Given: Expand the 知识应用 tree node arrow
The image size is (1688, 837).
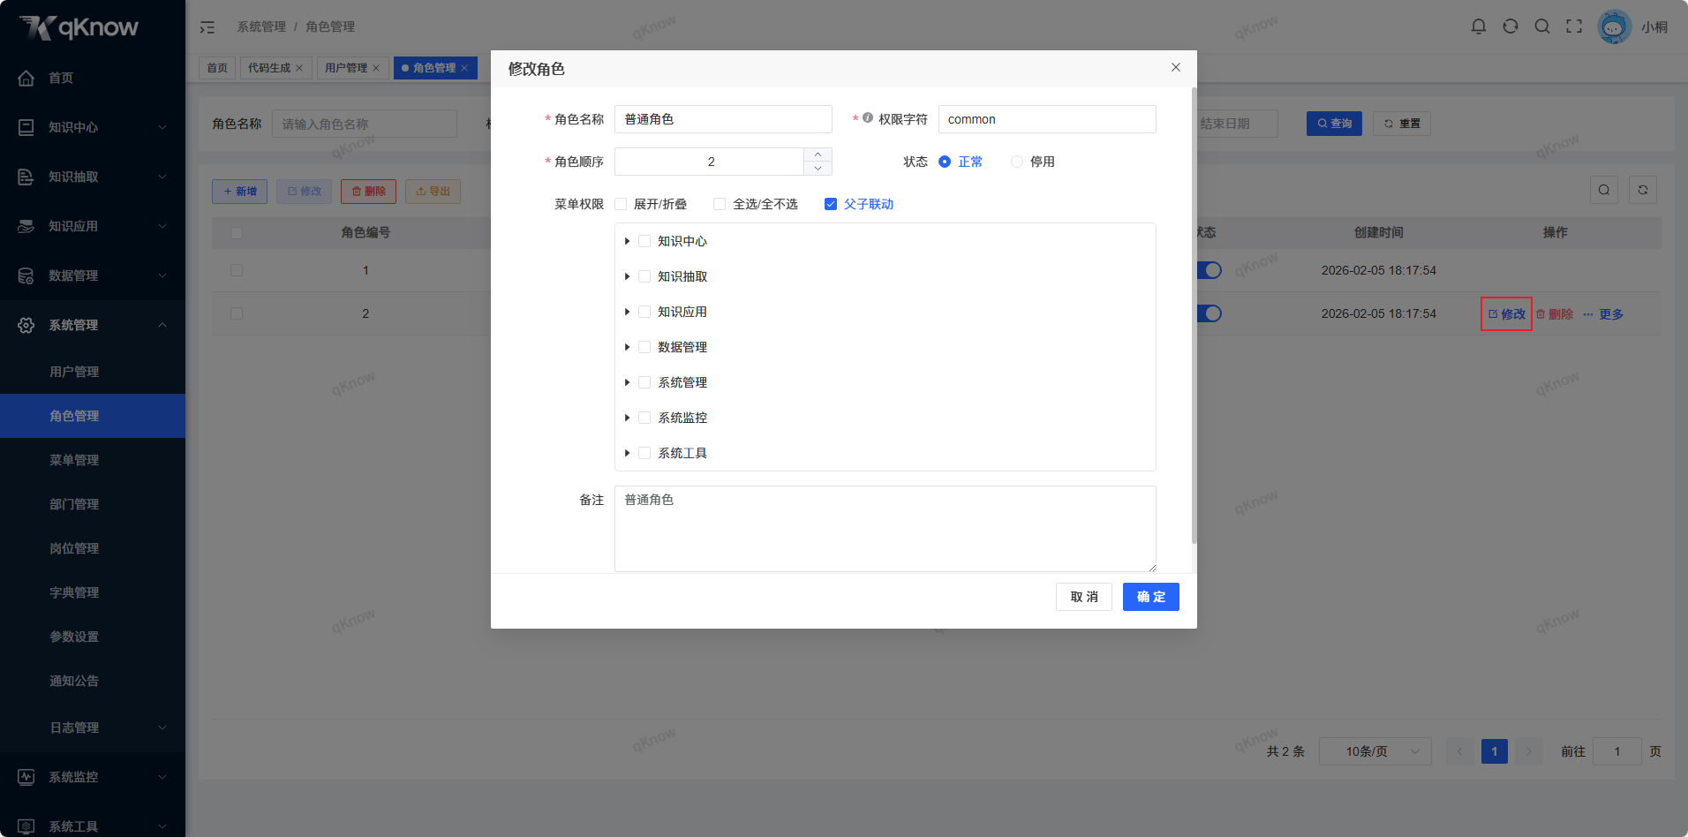Looking at the screenshot, I should [x=627, y=312].
